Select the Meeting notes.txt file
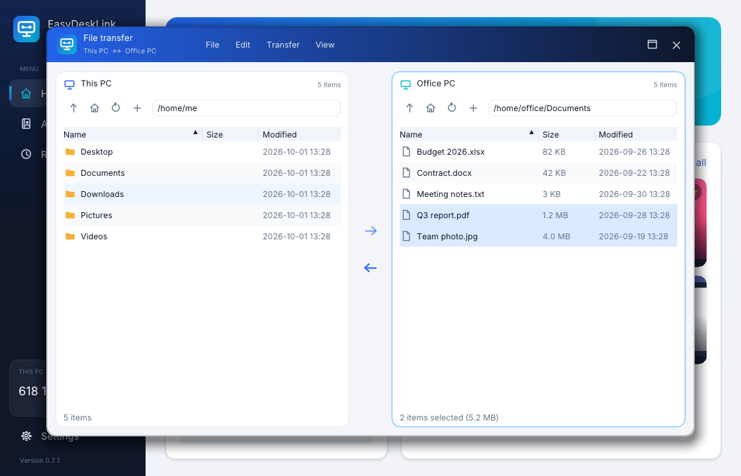This screenshot has height=476, width=741. point(539,194)
